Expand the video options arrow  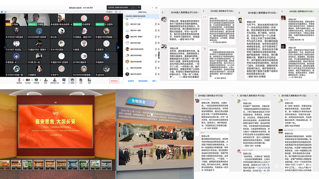(32, 79)
